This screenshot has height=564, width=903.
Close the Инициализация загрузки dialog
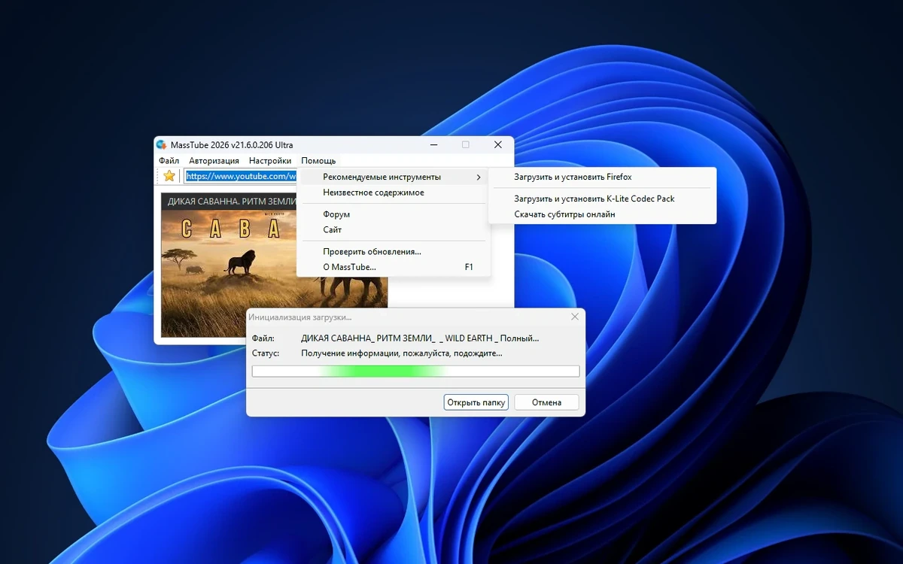point(575,317)
